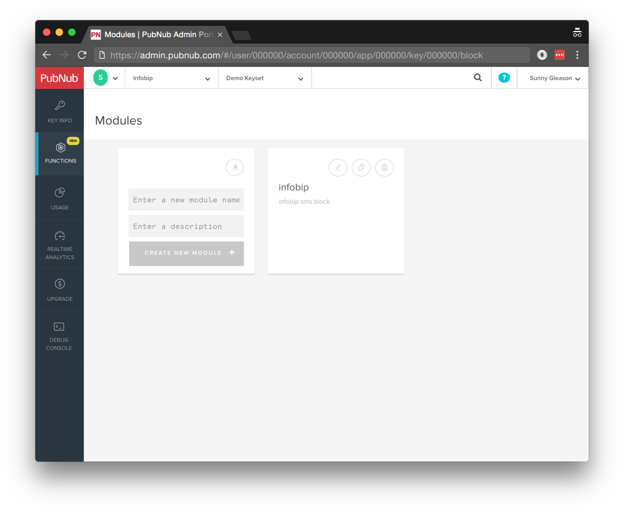Select the Functions sidebar item
Screen dimensions: 624x512
click(60, 153)
